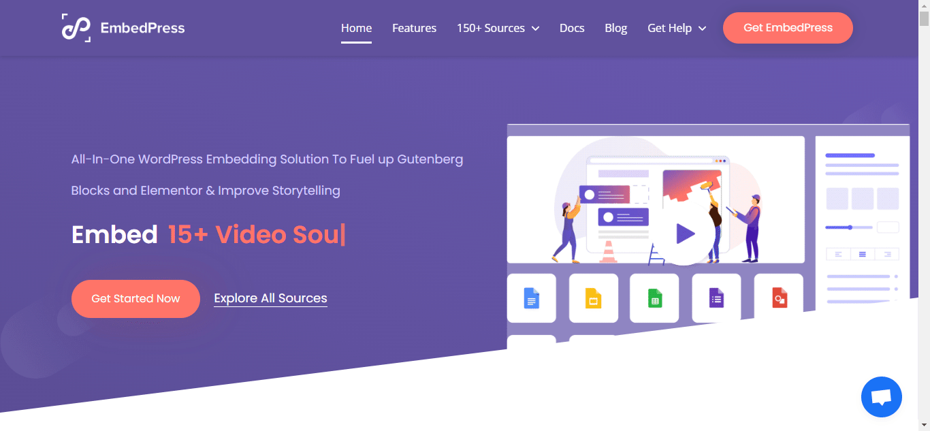Screen dimensions: 930x431
Task: Open the Get Help dropdown menu
Action: point(676,28)
